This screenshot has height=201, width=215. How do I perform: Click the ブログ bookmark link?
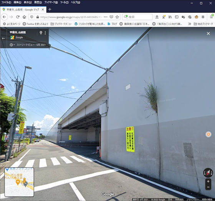click(x=112, y=24)
